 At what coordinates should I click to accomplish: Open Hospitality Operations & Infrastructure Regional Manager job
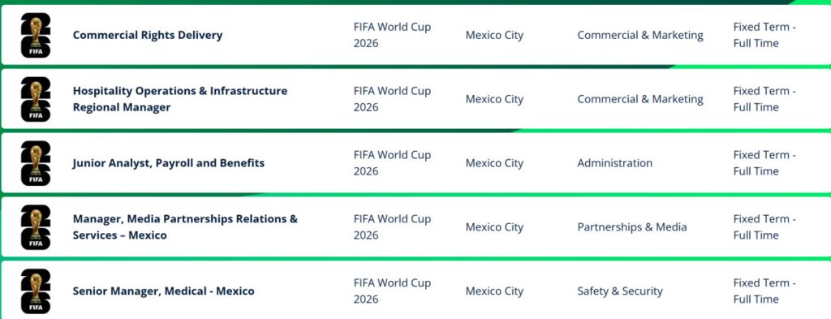[180, 99]
